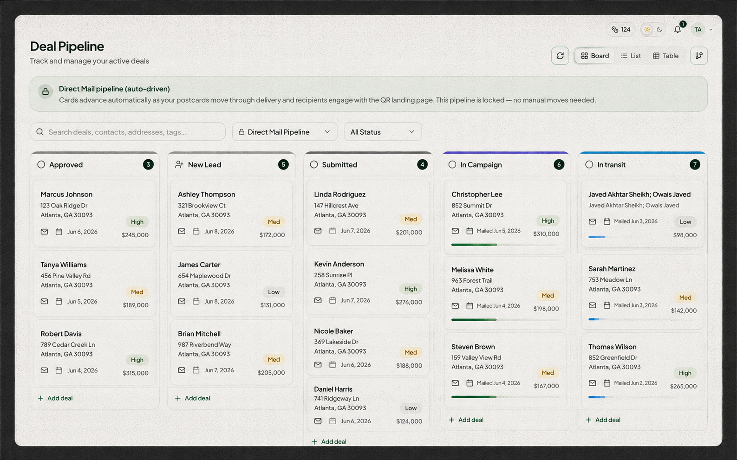This screenshot has height=460, width=737.
Task: Click mail icon on Linda Rodriguez card
Action: pyautogui.click(x=318, y=231)
